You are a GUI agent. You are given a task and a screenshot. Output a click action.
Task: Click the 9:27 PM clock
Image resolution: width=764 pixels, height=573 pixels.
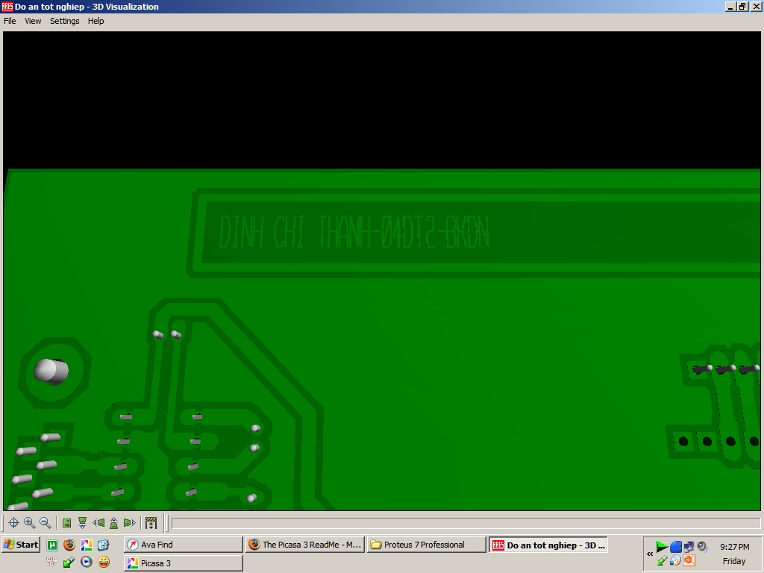tap(734, 547)
